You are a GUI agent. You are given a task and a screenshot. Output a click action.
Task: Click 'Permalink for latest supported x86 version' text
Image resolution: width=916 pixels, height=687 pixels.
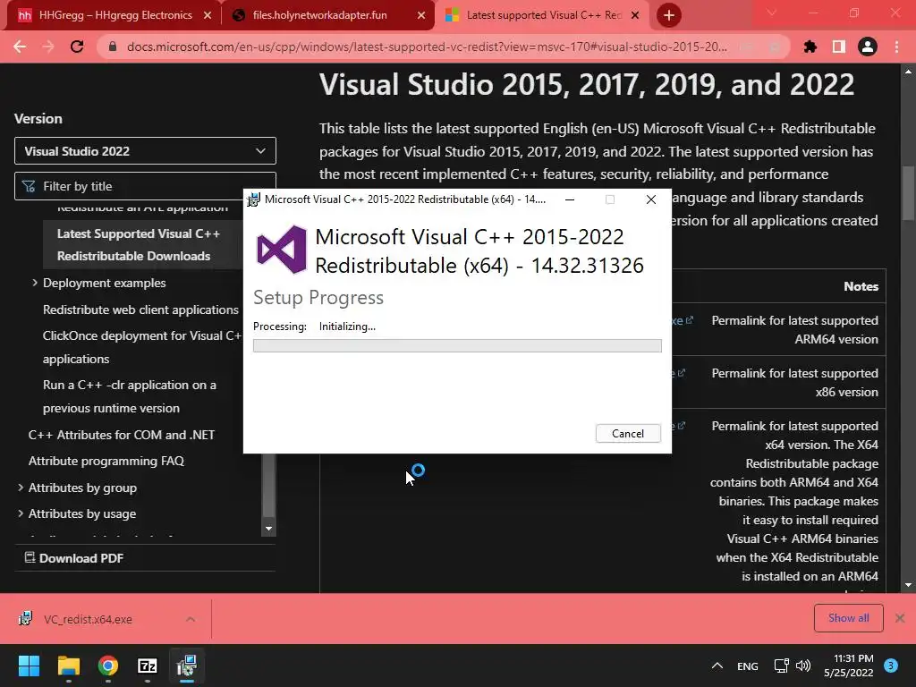[x=794, y=383]
